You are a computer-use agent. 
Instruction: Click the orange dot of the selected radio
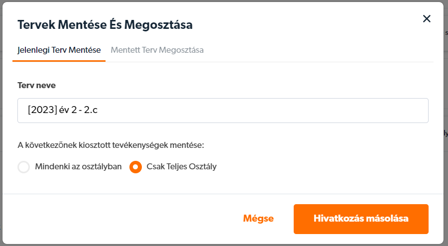point(135,167)
